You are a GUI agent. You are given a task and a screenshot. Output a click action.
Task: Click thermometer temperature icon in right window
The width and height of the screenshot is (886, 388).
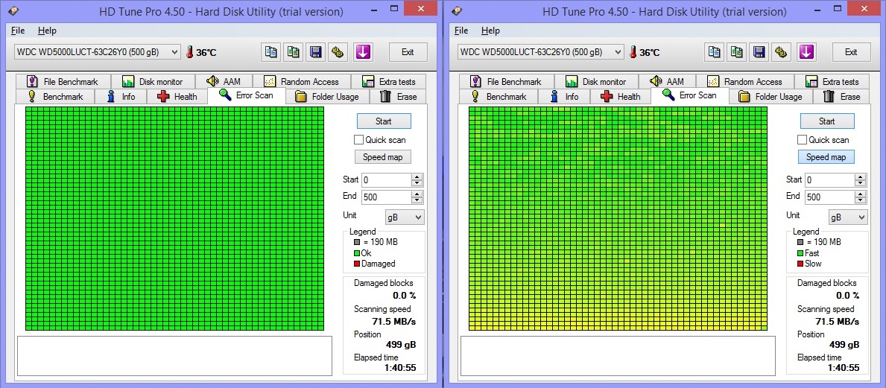click(633, 53)
